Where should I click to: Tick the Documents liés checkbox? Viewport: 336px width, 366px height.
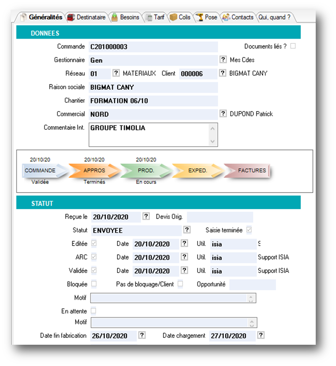(x=293, y=46)
